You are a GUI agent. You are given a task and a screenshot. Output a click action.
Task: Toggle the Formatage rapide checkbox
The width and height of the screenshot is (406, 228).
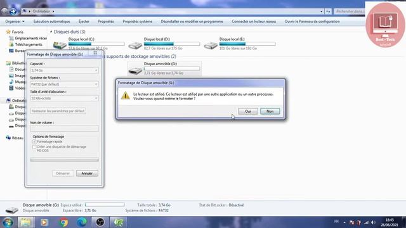[34, 142]
